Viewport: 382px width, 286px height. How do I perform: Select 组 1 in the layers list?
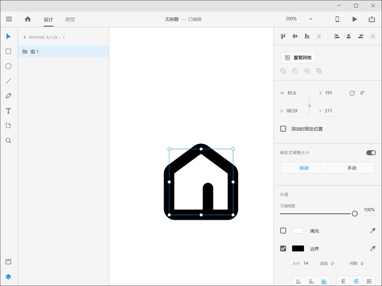coord(34,51)
